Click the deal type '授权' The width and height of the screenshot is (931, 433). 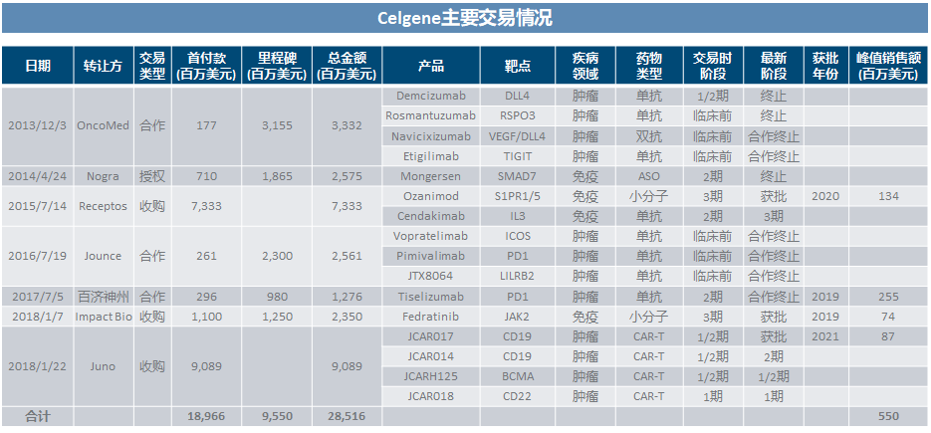152,176
